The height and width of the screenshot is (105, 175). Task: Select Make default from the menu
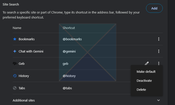click(146, 72)
